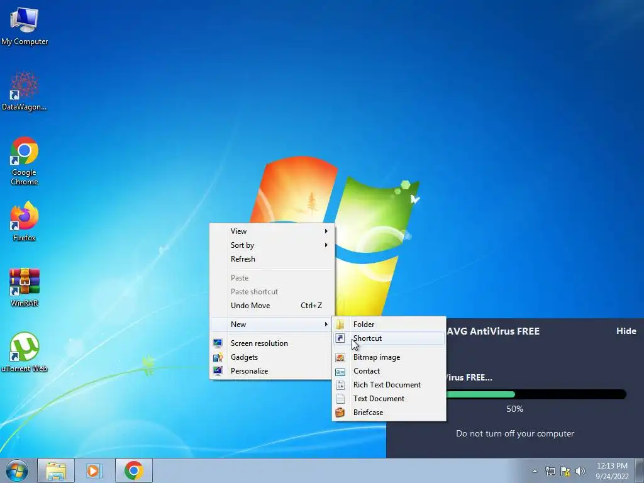The image size is (644, 483).
Task: Open Gadgets from the context menu
Action: point(272,357)
